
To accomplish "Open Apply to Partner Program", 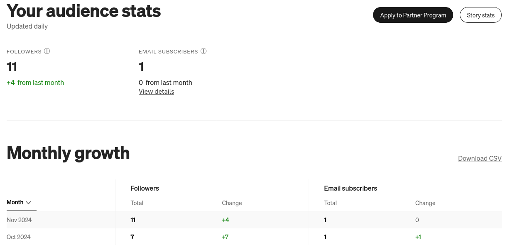I will pos(413,15).
